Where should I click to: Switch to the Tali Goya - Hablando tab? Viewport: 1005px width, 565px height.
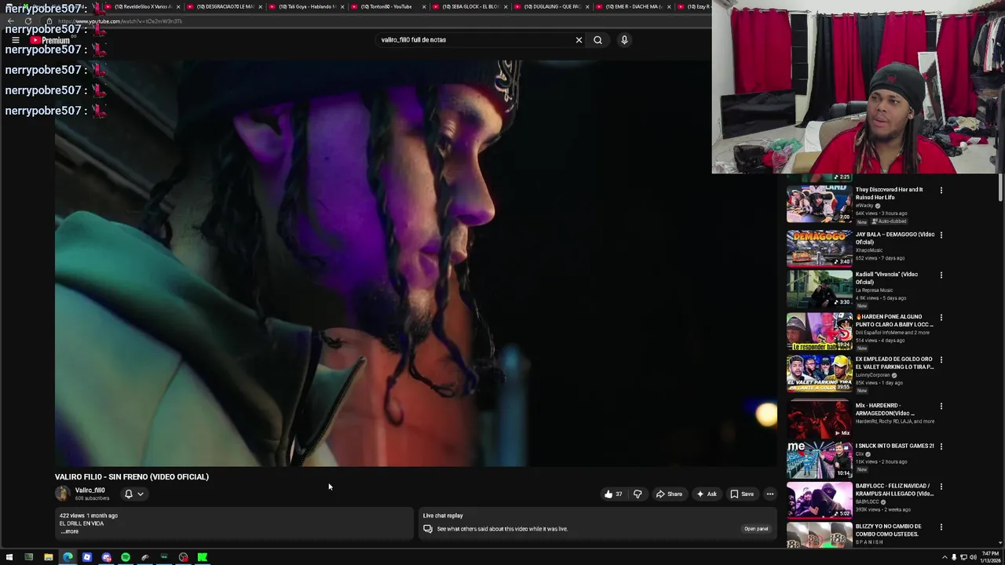307,6
